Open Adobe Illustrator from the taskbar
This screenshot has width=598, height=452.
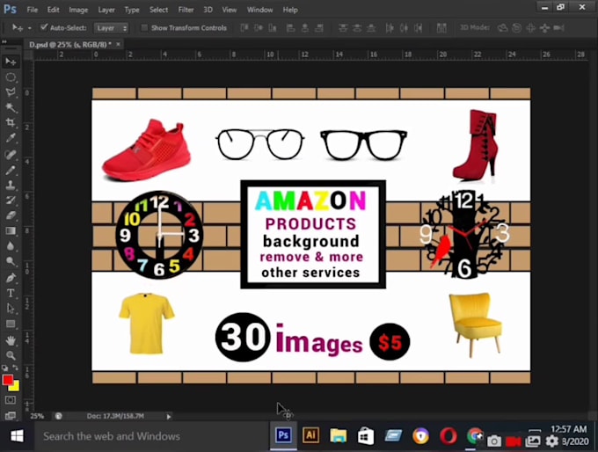[x=310, y=435]
